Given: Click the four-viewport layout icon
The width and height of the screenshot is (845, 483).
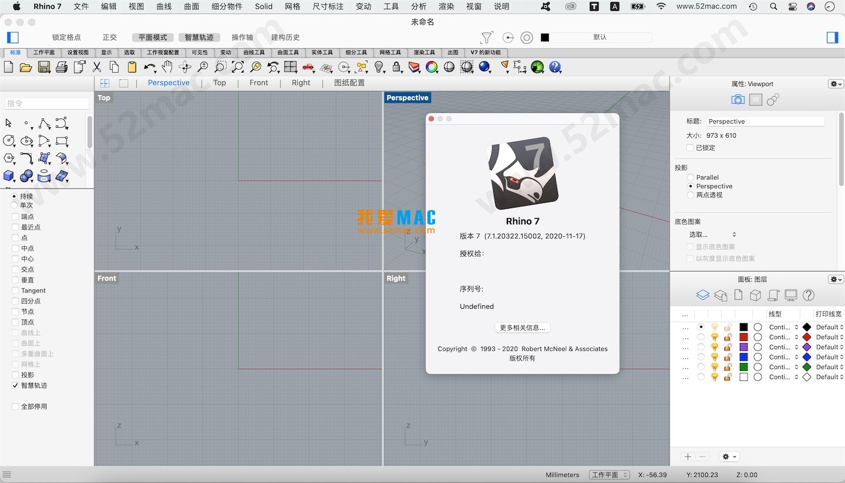Looking at the screenshot, I should point(105,83).
